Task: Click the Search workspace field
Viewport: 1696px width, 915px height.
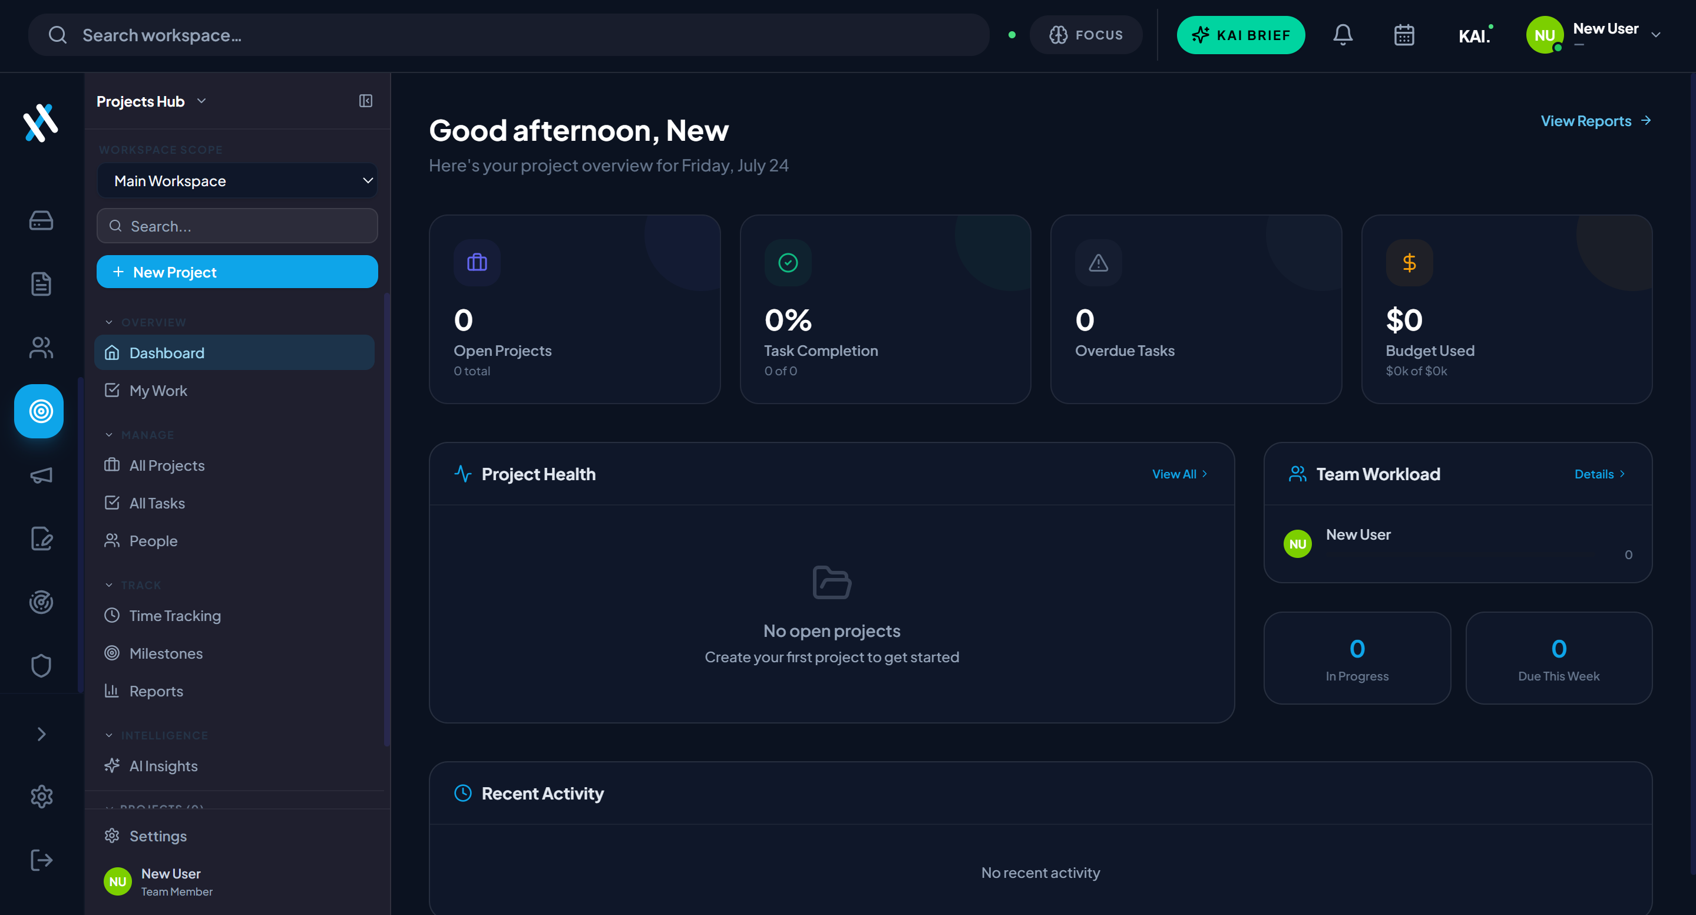Action: click(508, 35)
